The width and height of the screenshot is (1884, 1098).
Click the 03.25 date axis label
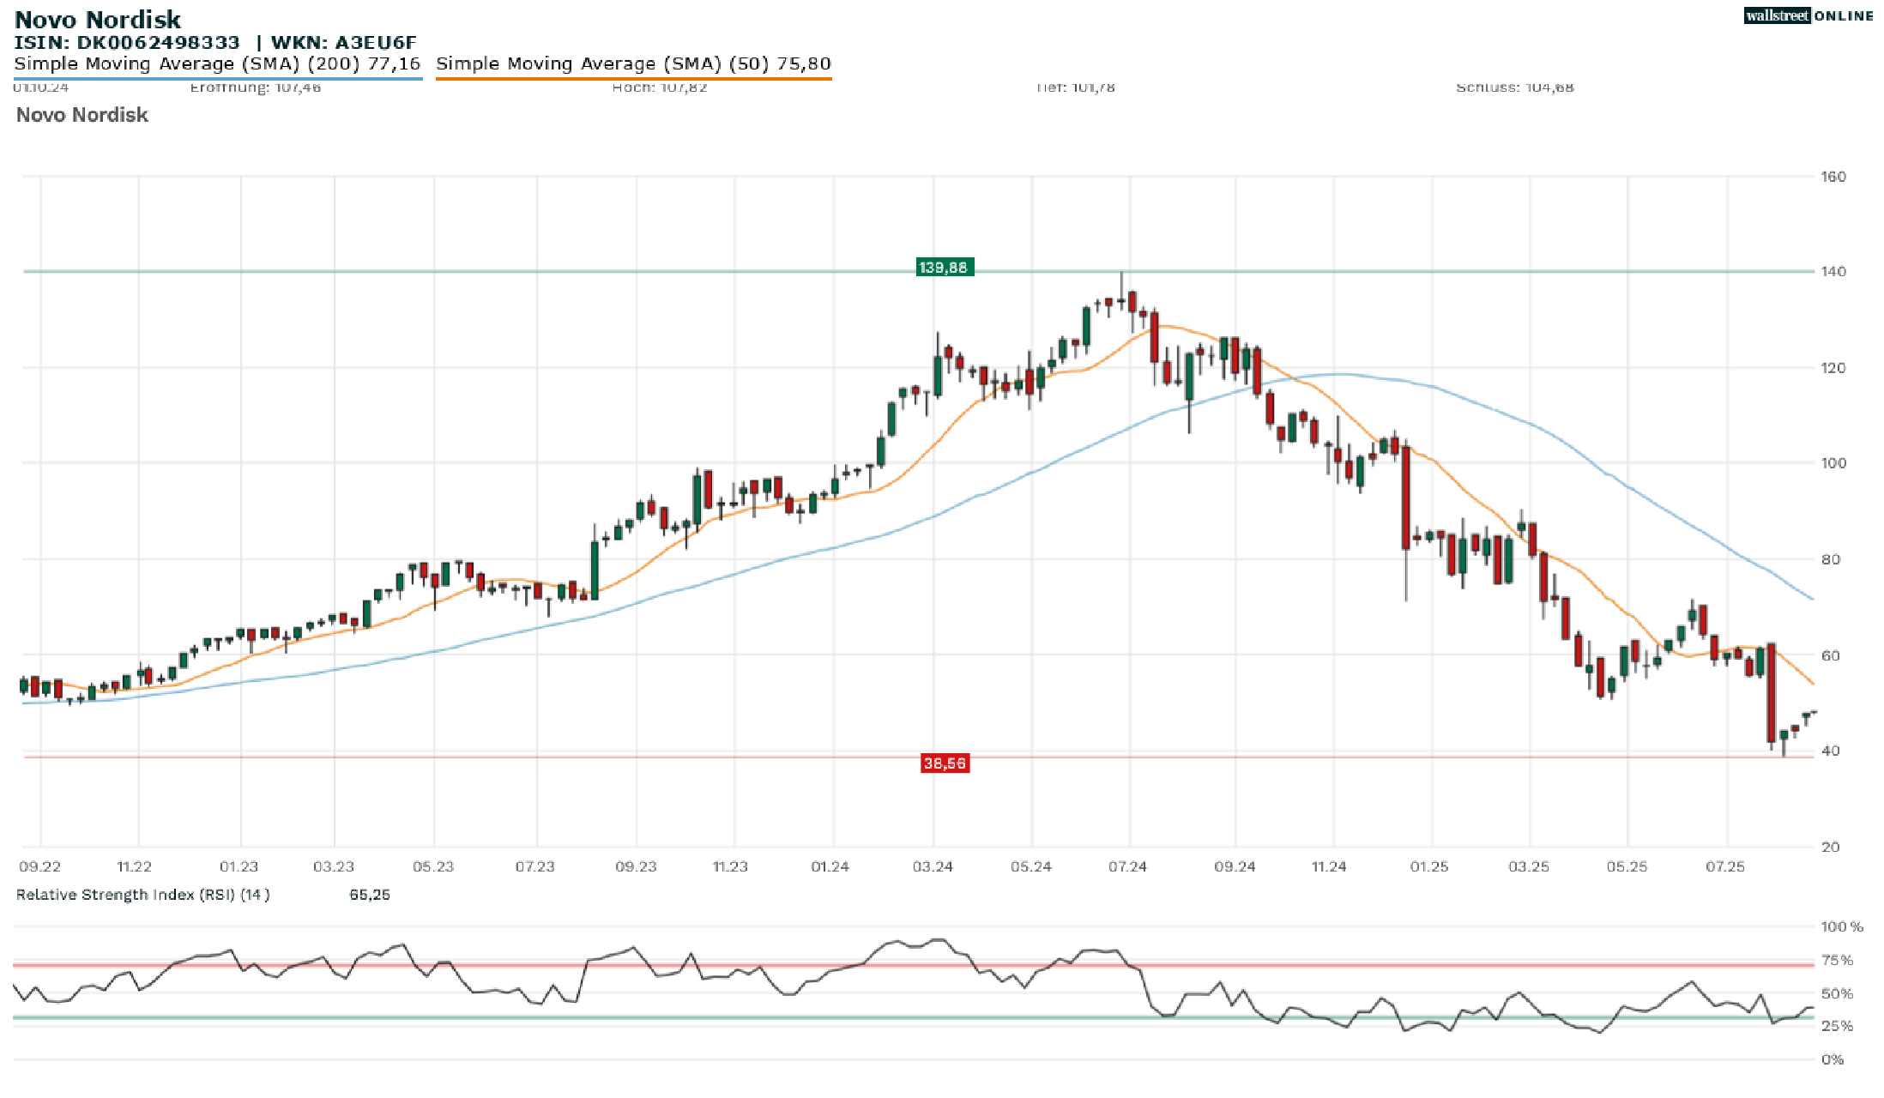point(1529,866)
